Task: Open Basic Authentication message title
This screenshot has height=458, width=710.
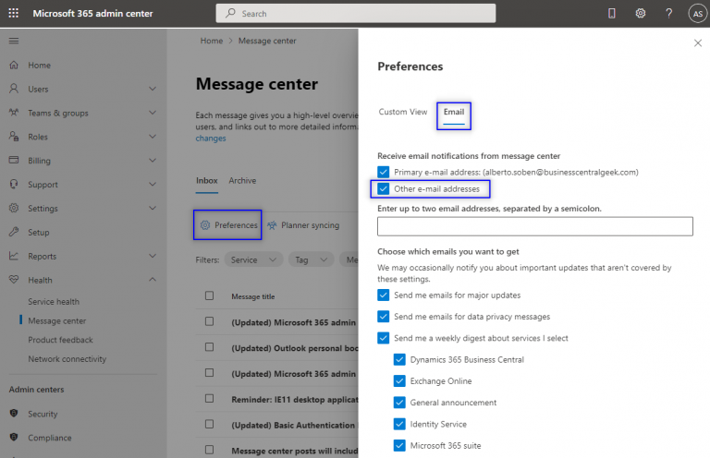Action: pyautogui.click(x=293, y=425)
